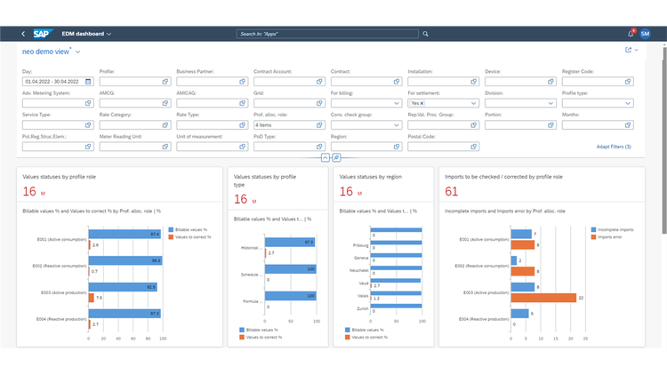667x375 pixels.
Task: Open notifications bell
Action: point(631,34)
